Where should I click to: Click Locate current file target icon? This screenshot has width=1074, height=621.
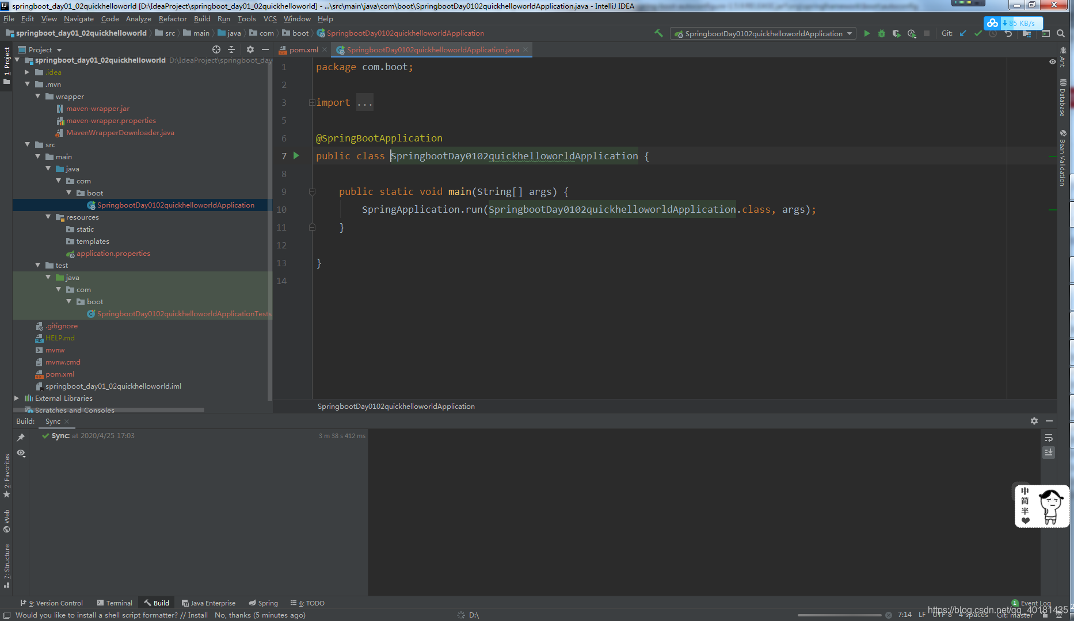click(216, 49)
